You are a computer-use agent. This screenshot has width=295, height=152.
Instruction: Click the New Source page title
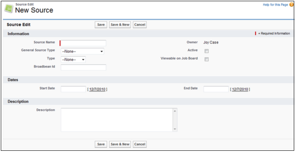(x=34, y=10)
